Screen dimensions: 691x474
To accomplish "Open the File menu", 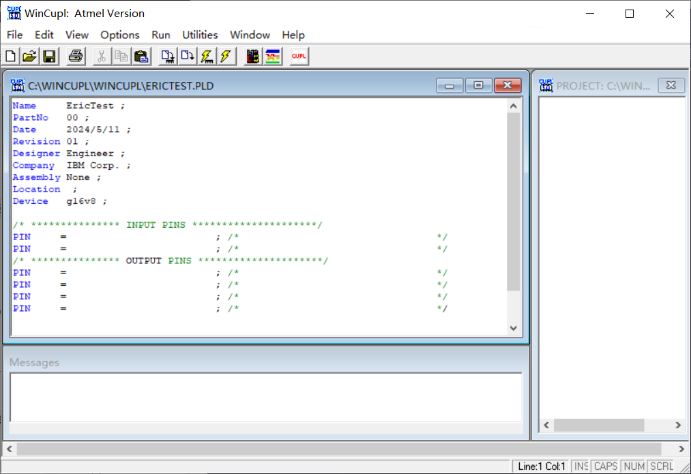I will click(x=14, y=35).
